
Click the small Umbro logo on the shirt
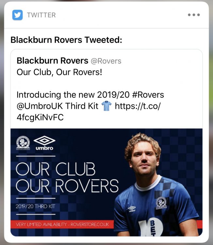pos(132,209)
